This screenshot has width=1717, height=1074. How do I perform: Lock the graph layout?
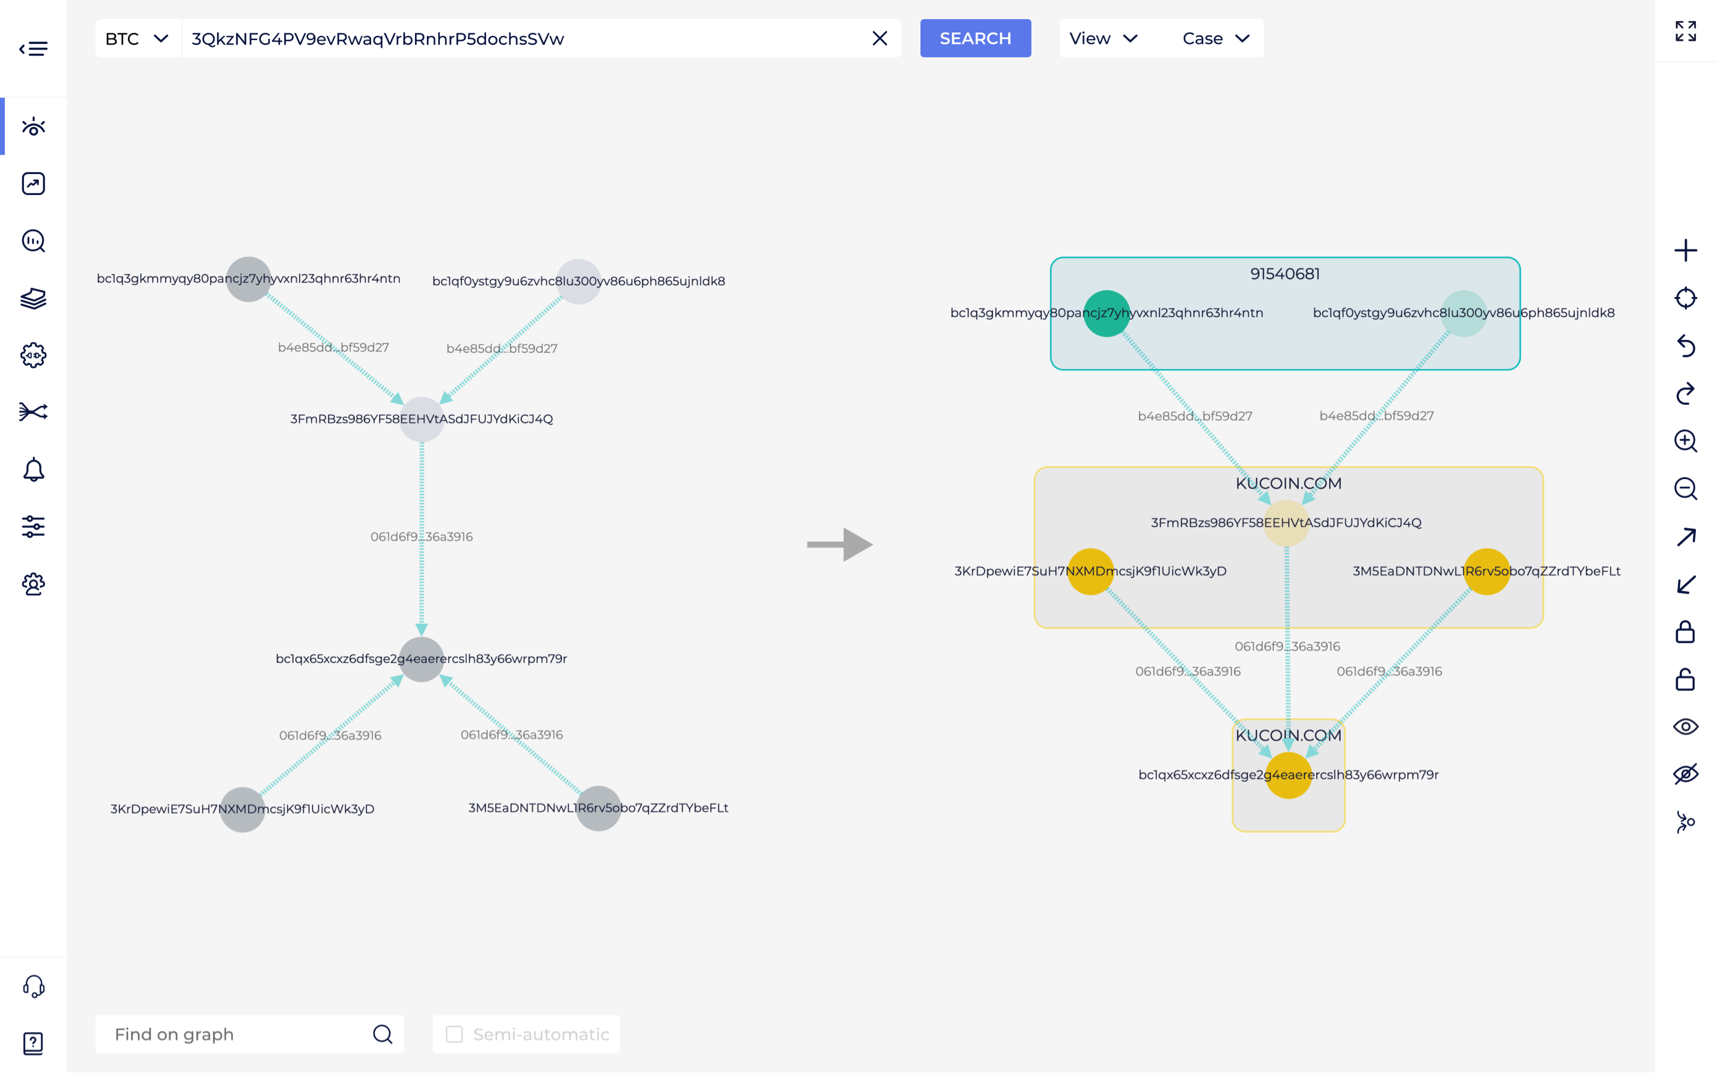1686,631
